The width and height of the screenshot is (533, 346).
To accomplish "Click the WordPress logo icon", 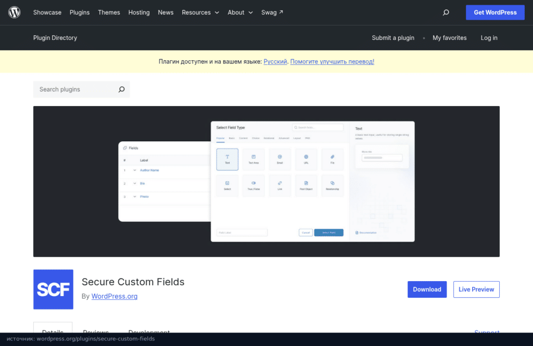I will click(x=14, y=12).
